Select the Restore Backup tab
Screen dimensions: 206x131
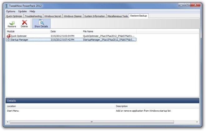139,16
